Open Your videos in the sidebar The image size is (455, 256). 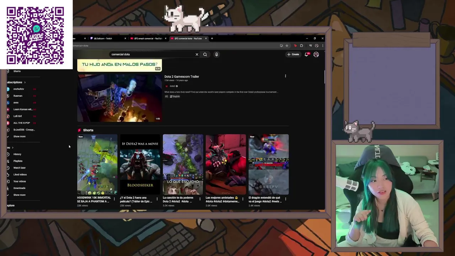[x=20, y=181]
